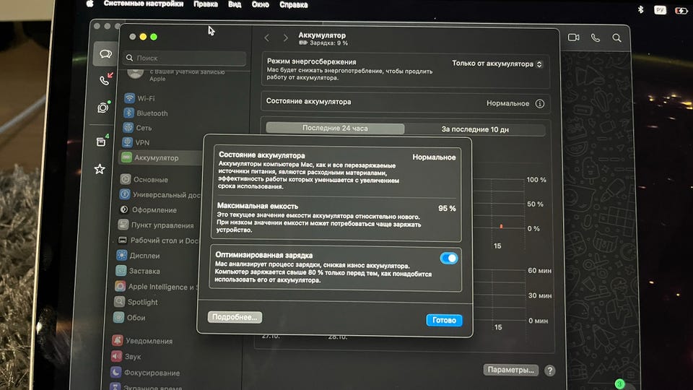Image resolution: width=693 pixels, height=390 pixels.
Task: Toggle Оптимизированная зарядка switch
Action: coord(449,259)
